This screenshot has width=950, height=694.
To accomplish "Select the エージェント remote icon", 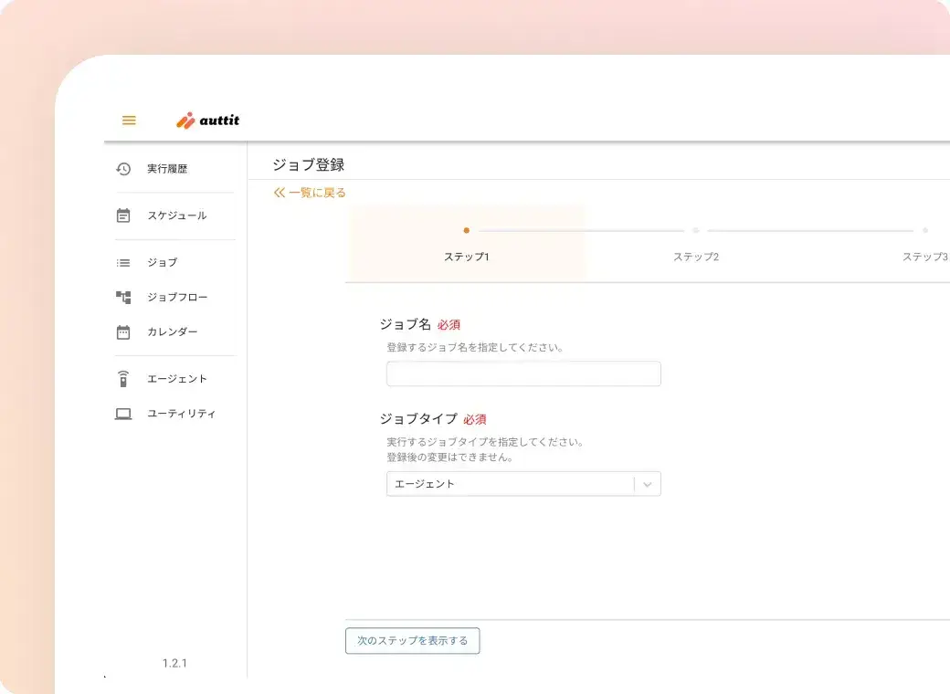I will pyautogui.click(x=123, y=379).
